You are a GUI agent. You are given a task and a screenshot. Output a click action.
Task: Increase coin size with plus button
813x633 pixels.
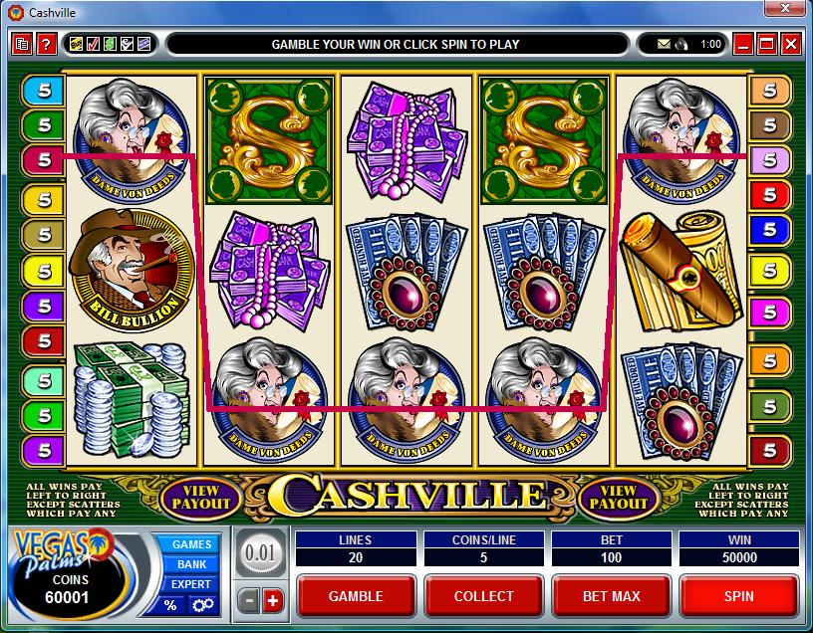[x=273, y=601]
